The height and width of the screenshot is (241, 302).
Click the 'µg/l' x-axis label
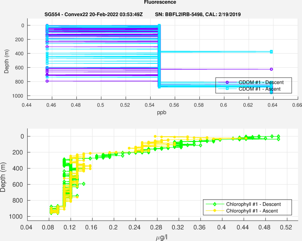161,238
